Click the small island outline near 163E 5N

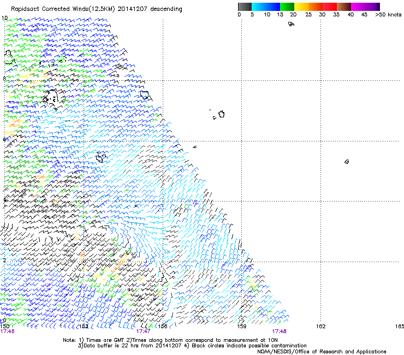click(x=347, y=162)
